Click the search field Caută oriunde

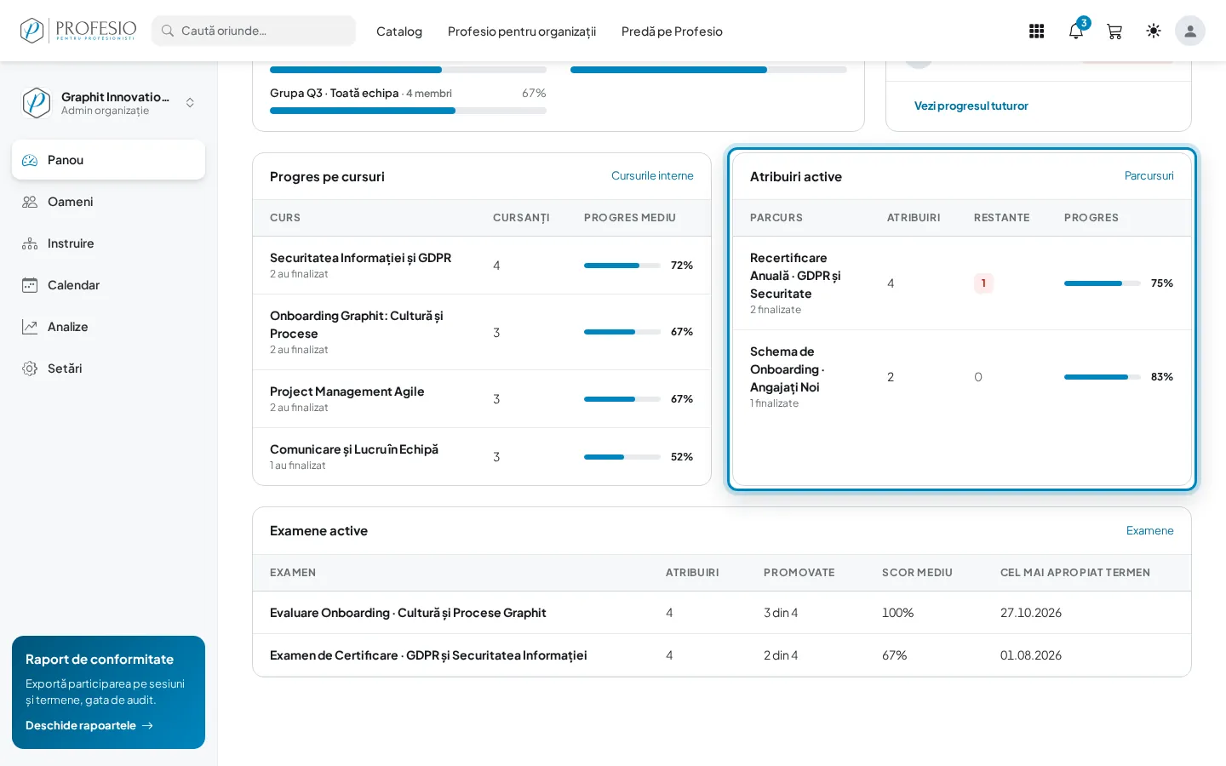(x=254, y=31)
